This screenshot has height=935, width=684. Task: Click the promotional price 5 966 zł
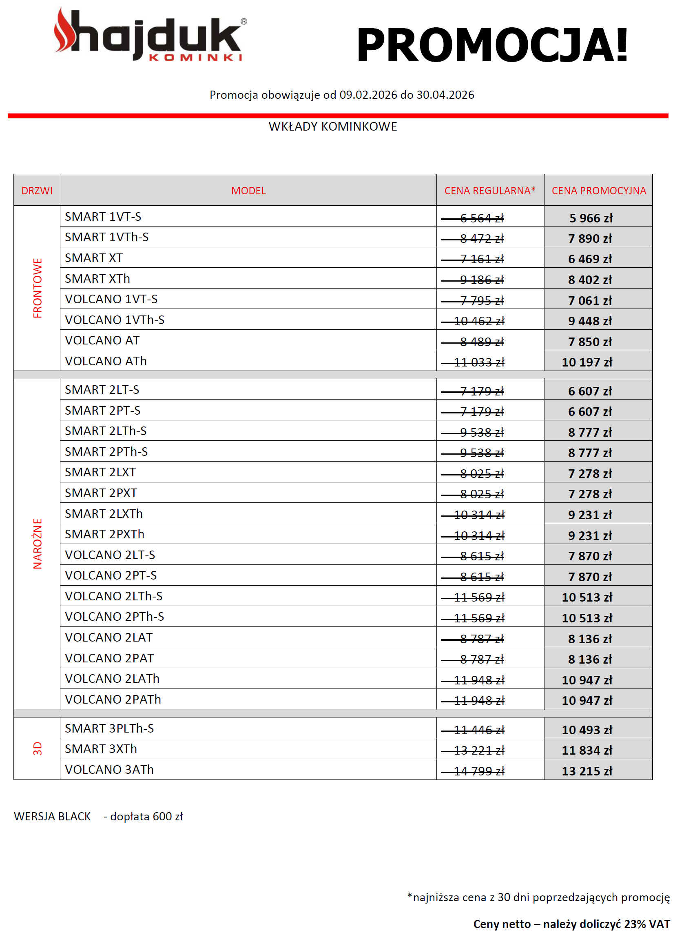point(591,218)
